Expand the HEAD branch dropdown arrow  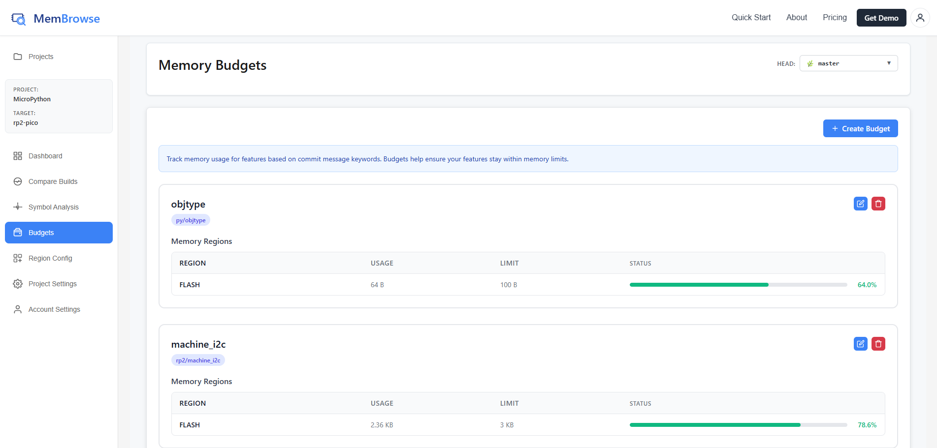889,63
